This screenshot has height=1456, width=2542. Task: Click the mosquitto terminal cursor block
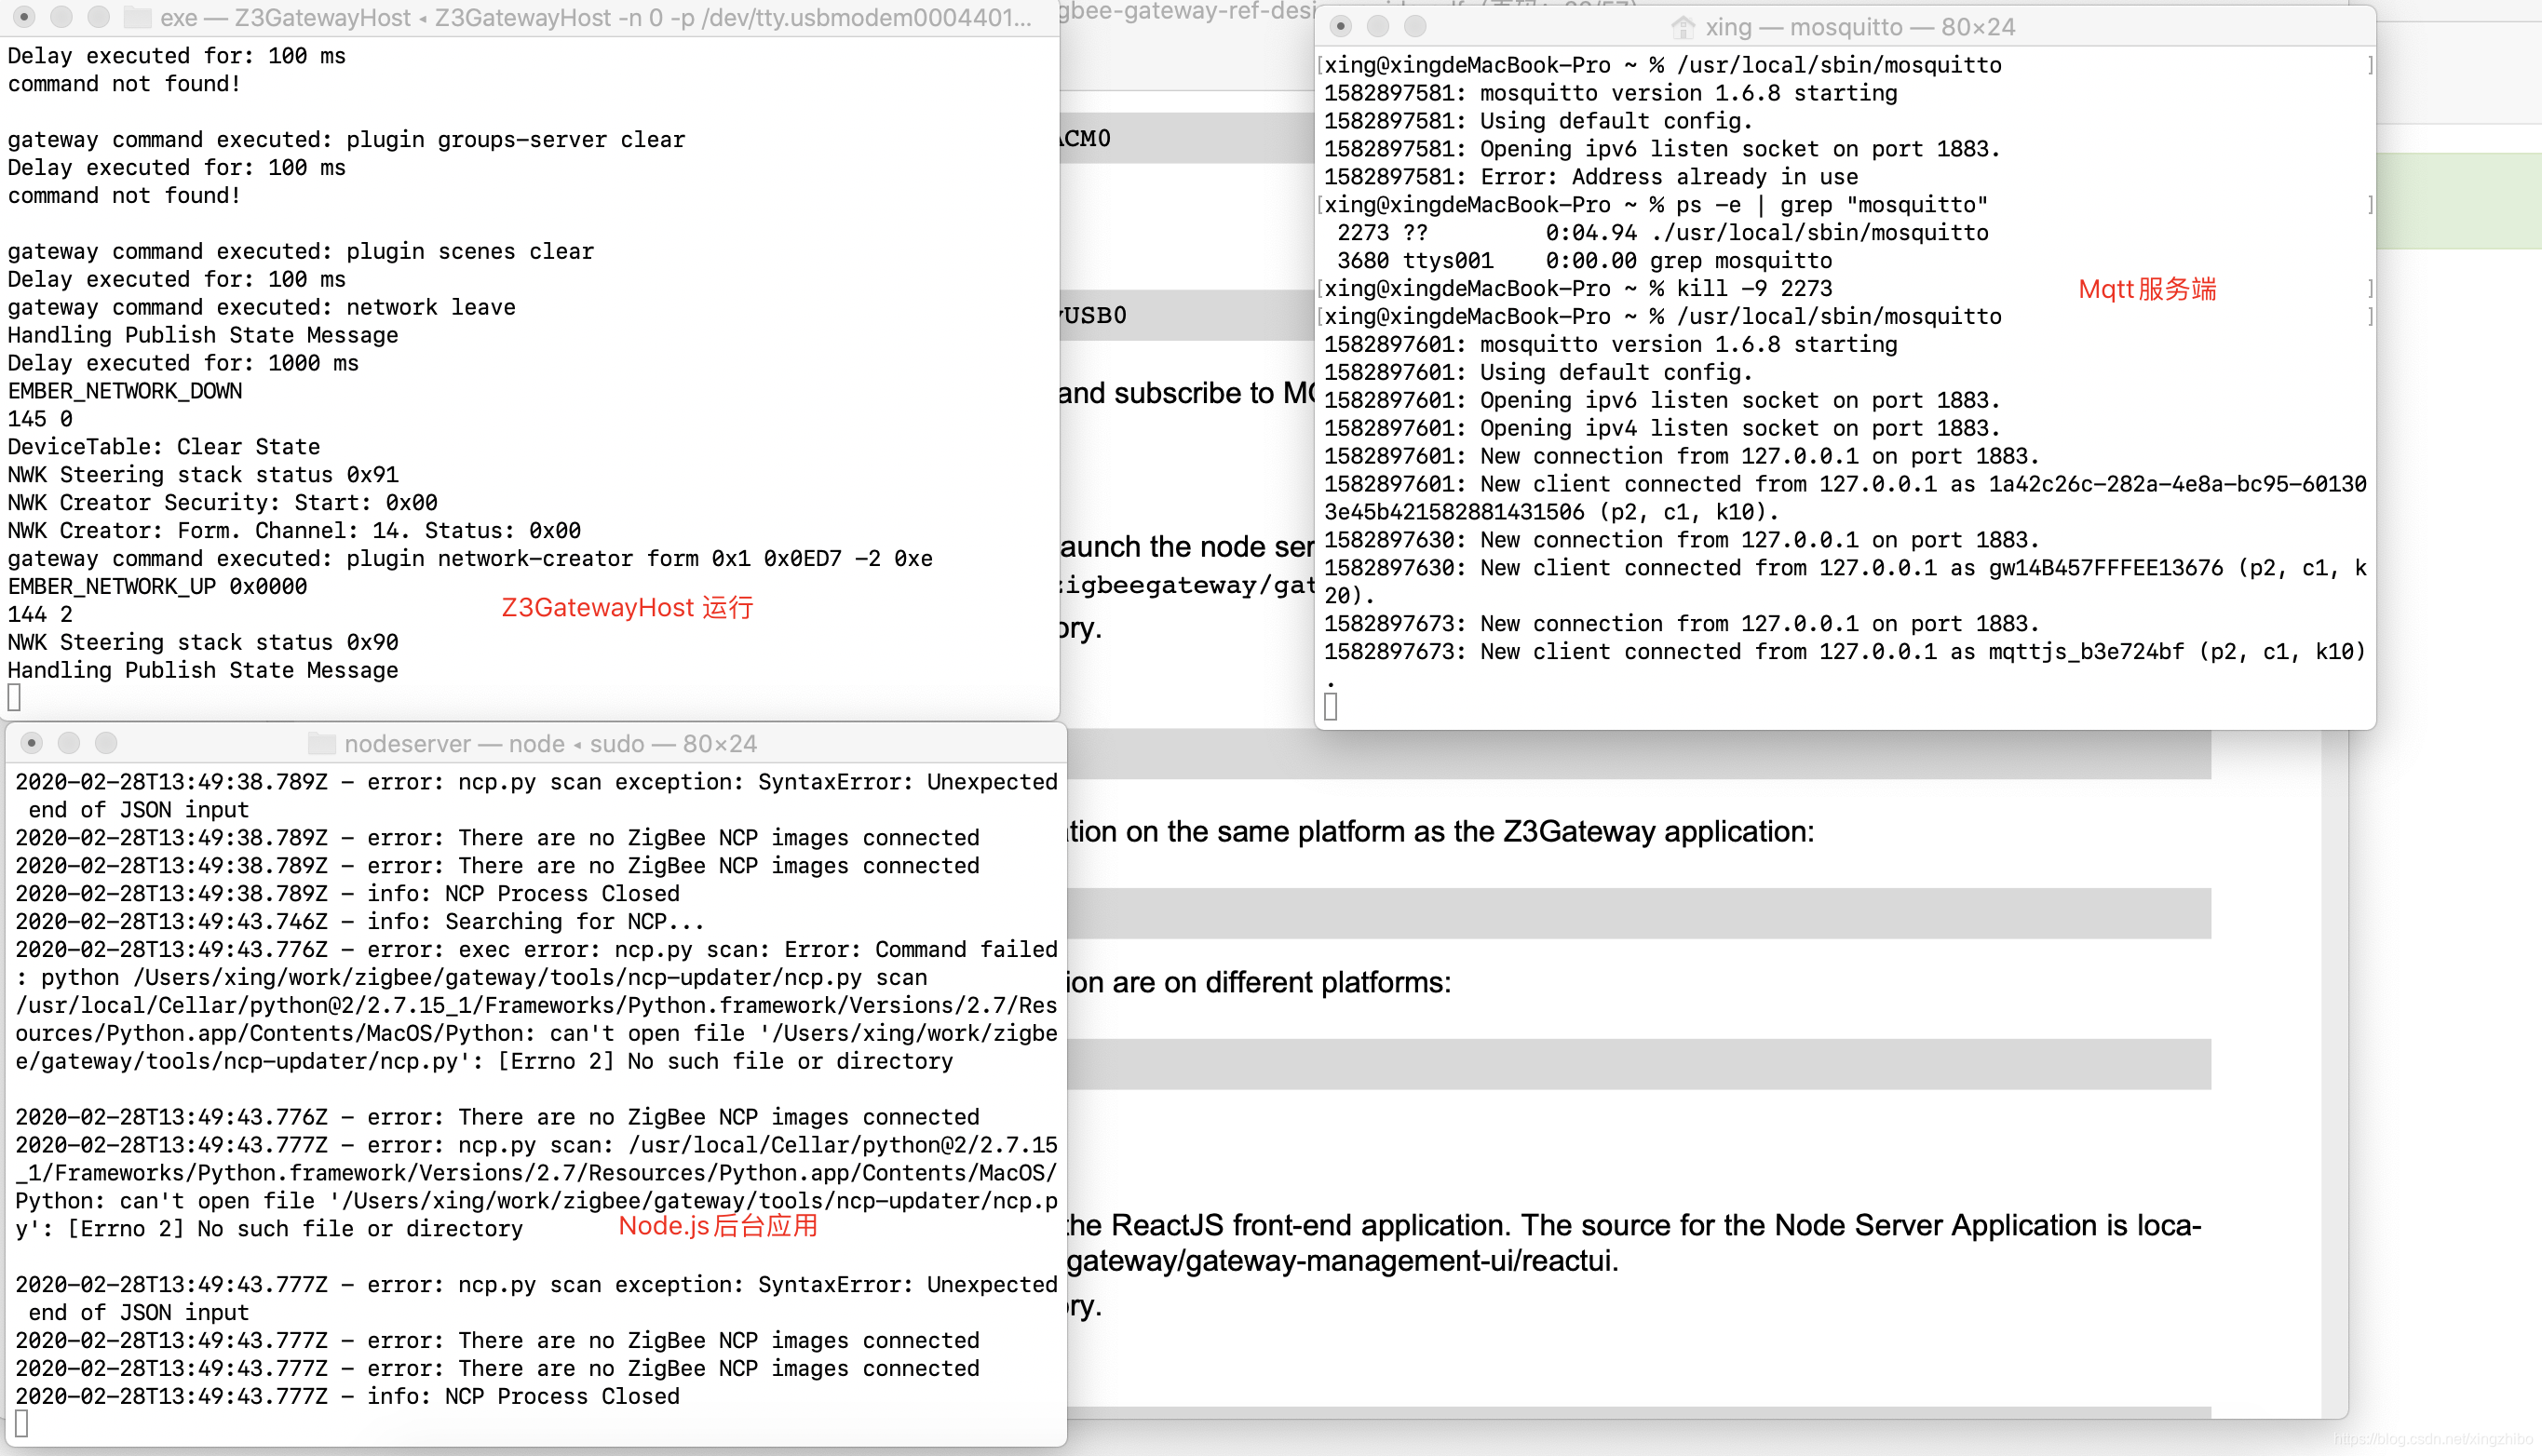pos(1330,707)
